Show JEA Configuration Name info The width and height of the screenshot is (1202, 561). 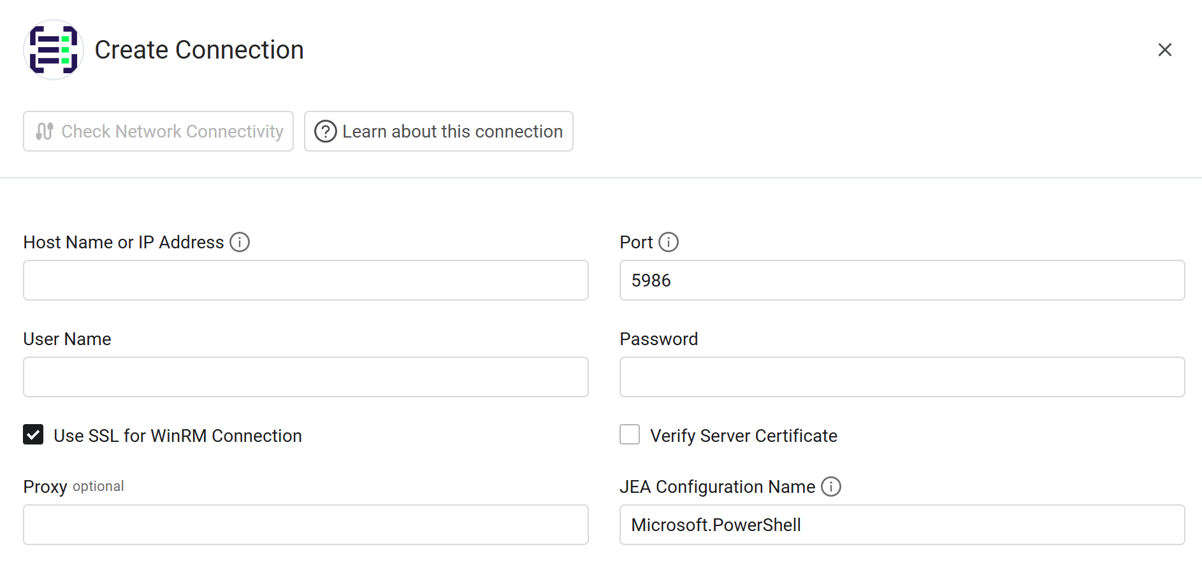click(x=830, y=486)
